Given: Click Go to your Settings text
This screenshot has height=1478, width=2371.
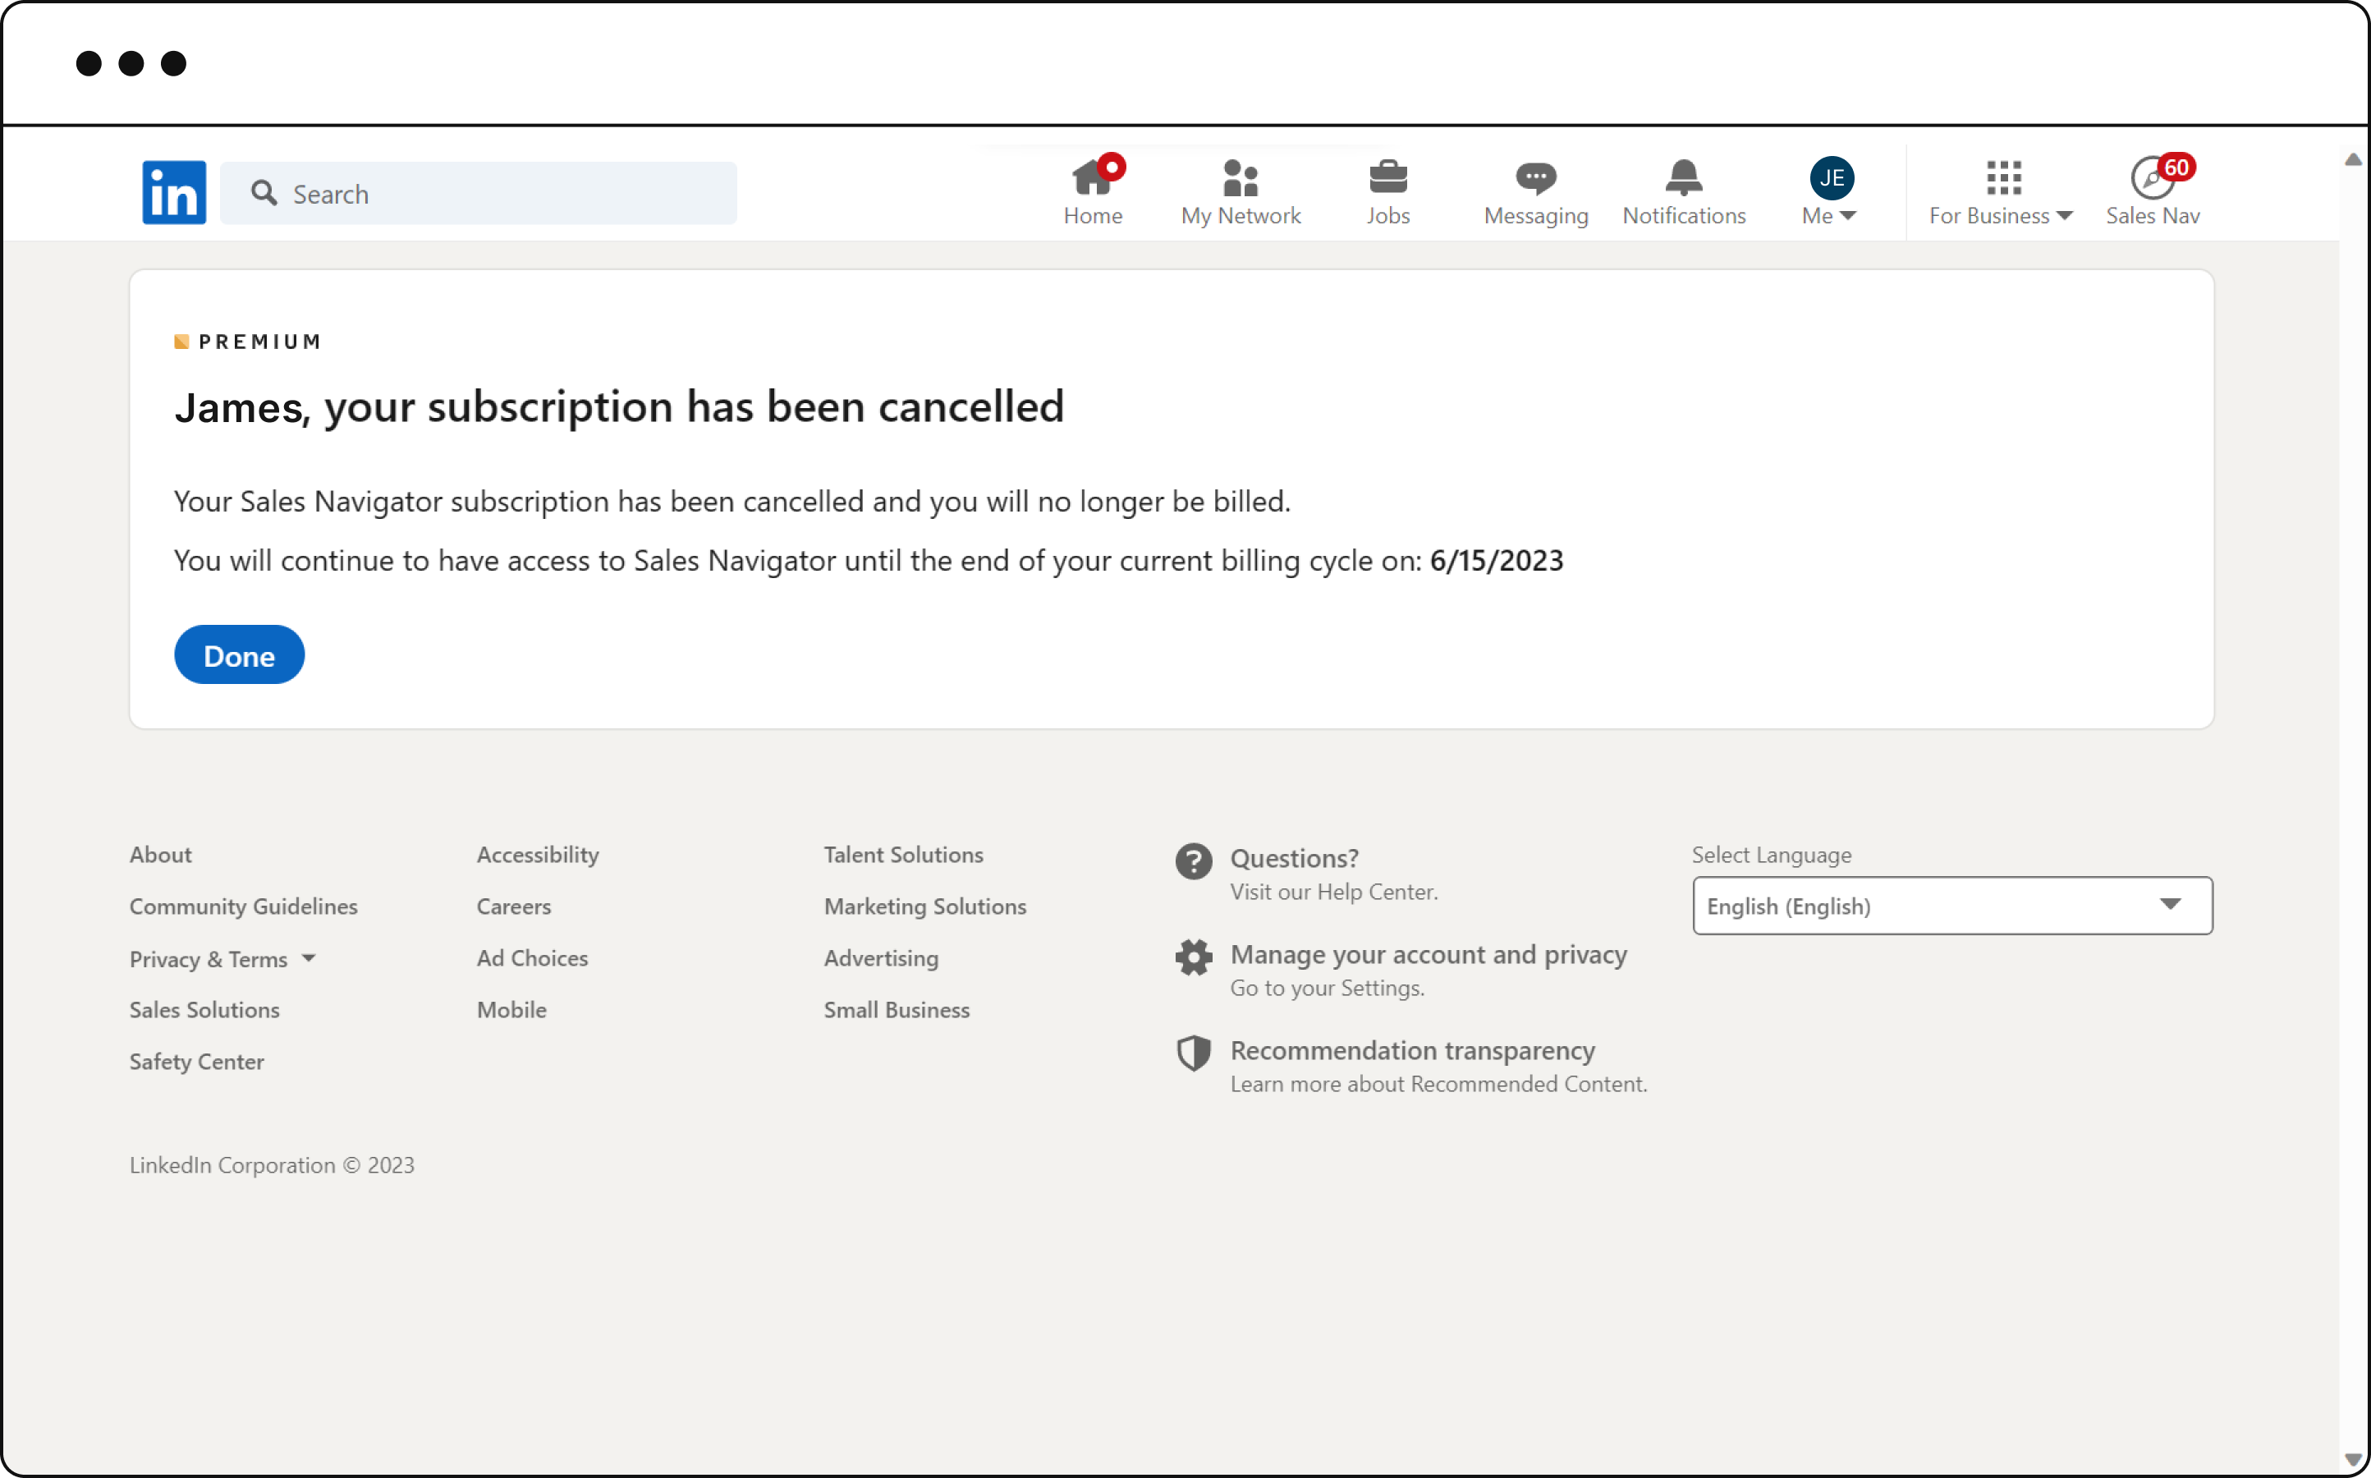Looking at the screenshot, I should (1328, 987).
